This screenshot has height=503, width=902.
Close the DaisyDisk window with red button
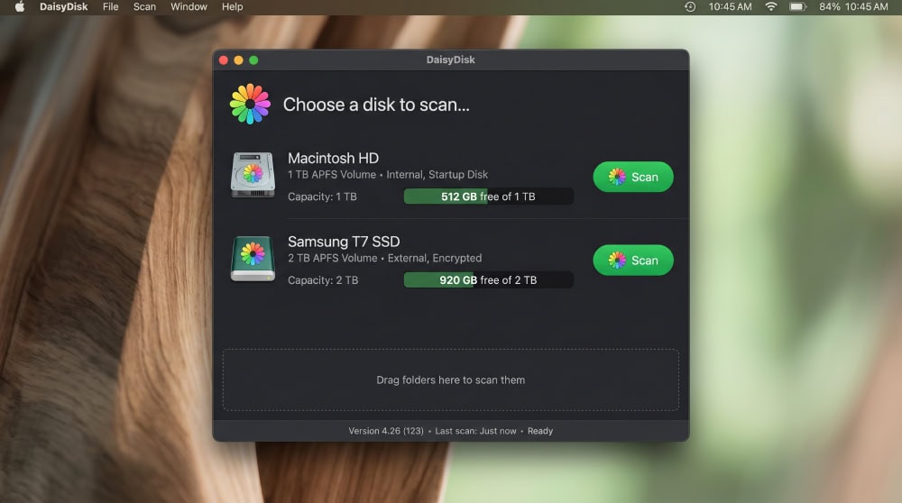(x=224, y=60)
